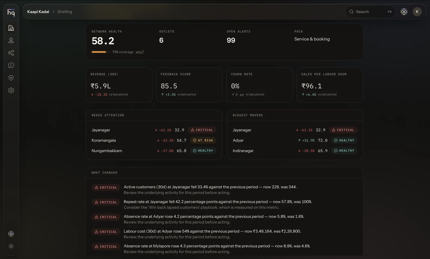This screenshot has height=259, width=430.
Task: Click the Service & booking pack label
Action: (x=312, y=39)
